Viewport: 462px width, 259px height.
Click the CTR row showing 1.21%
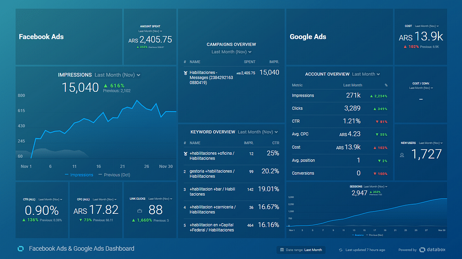click(339, 122)
